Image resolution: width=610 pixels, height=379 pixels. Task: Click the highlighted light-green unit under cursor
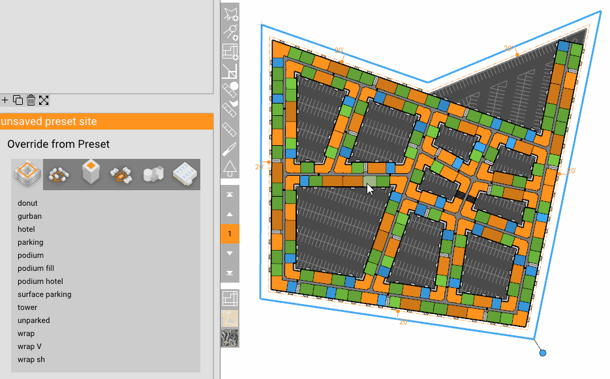pos(370,181)
